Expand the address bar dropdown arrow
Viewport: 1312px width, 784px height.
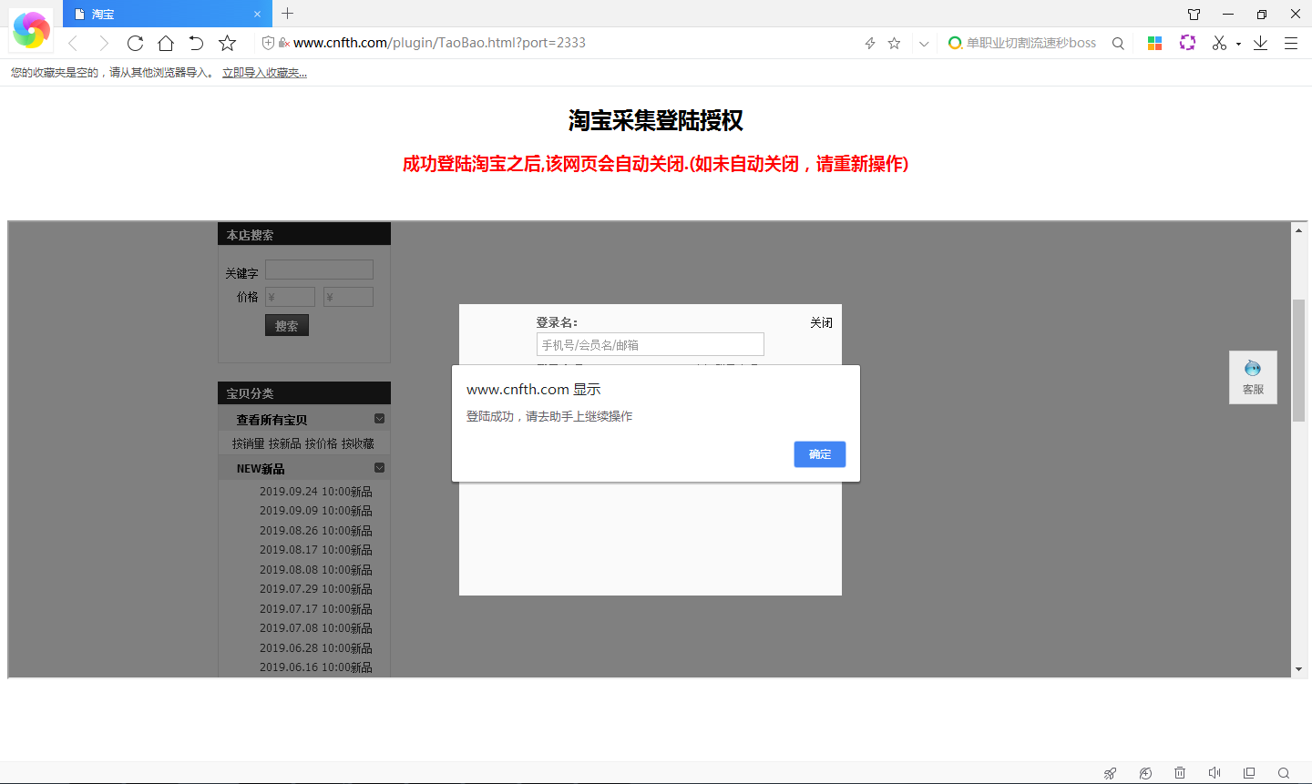pos(924,43)
